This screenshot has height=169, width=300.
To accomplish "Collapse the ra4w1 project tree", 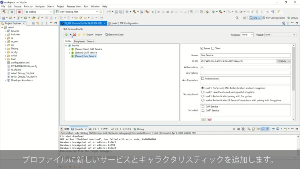I will [x=2, y=28].
